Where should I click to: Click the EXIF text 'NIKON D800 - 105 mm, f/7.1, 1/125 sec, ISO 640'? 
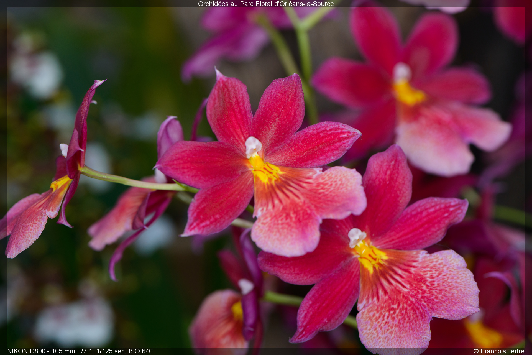click(80, 351)
